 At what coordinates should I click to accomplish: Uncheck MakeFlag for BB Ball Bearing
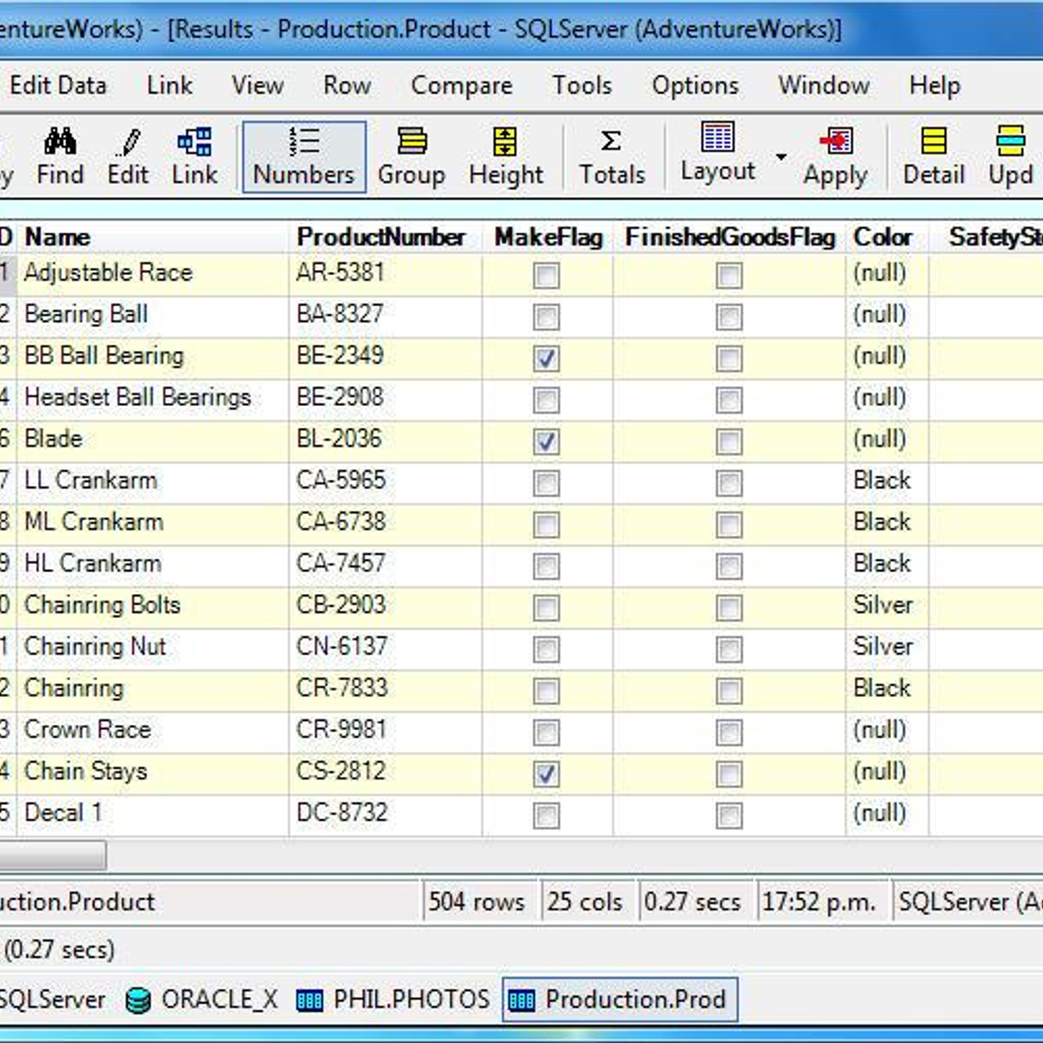(546, 358)
